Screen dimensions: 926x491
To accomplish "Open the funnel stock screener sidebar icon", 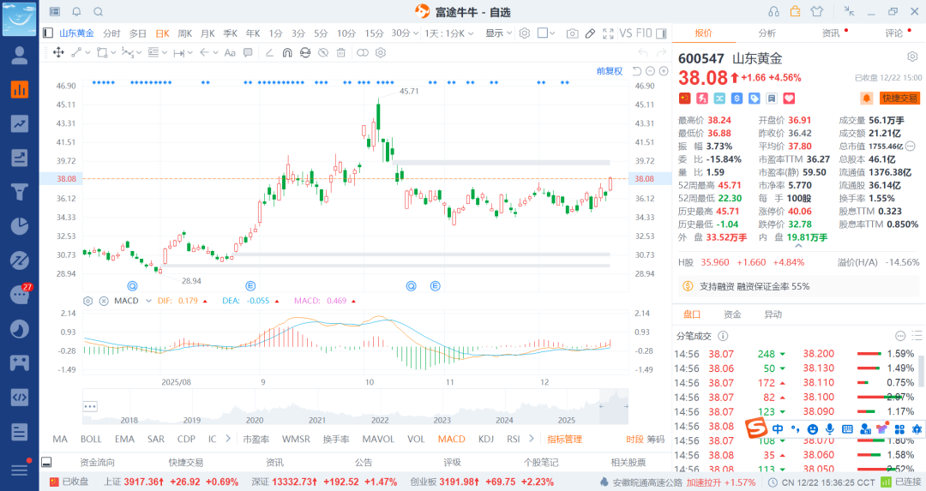I will (20, 192).
